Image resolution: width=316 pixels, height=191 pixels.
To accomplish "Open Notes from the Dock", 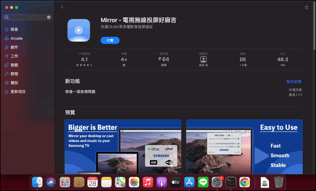I will click(106, 182).
